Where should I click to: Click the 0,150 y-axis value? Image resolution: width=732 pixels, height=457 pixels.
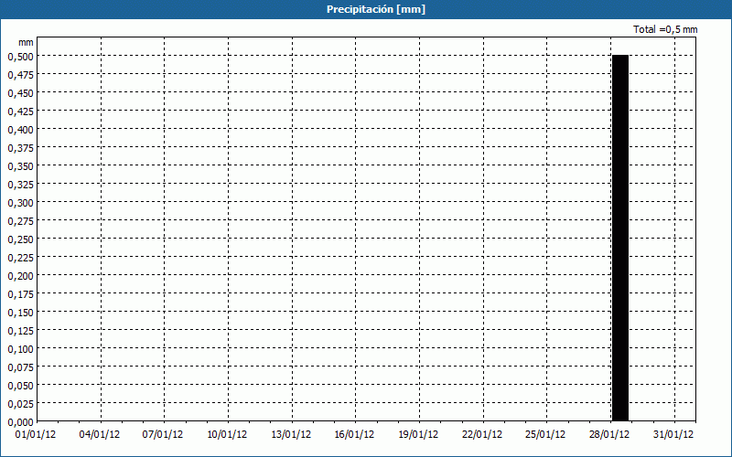pos(21,313)
